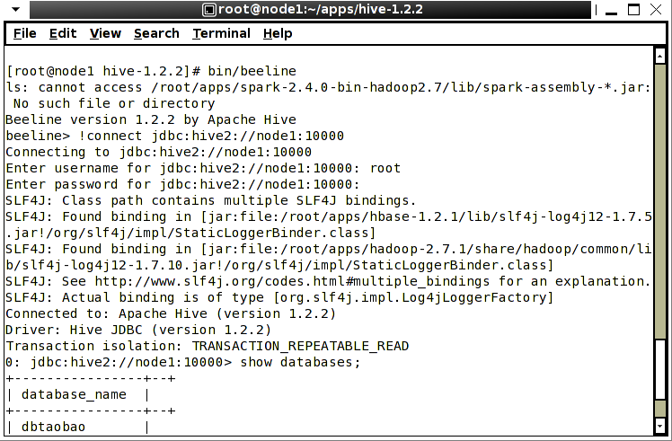Click the scrollbar down arrow
Image resolution: width=672 pixels, height=441 pixels.
[x=660, y=426]
